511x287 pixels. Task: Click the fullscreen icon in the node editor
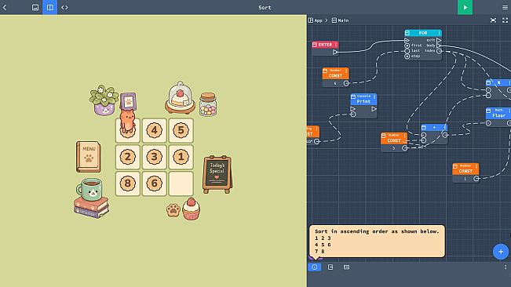coord(505,20)
